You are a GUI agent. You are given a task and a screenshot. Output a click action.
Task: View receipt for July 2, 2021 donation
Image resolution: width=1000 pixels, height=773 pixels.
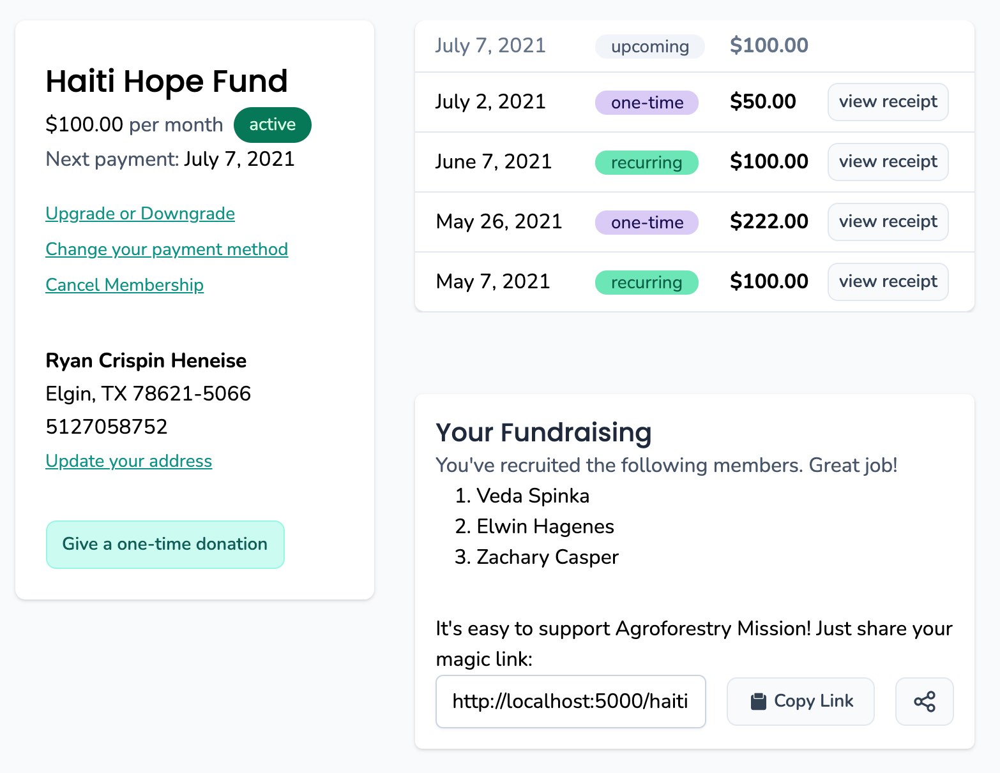pyautogui.click(x=888, y=102)
